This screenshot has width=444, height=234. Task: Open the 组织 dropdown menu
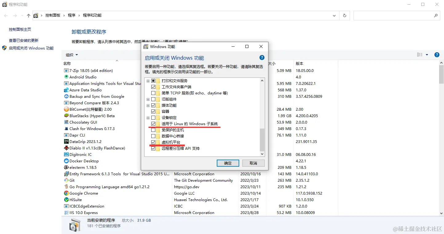(72, 55)
